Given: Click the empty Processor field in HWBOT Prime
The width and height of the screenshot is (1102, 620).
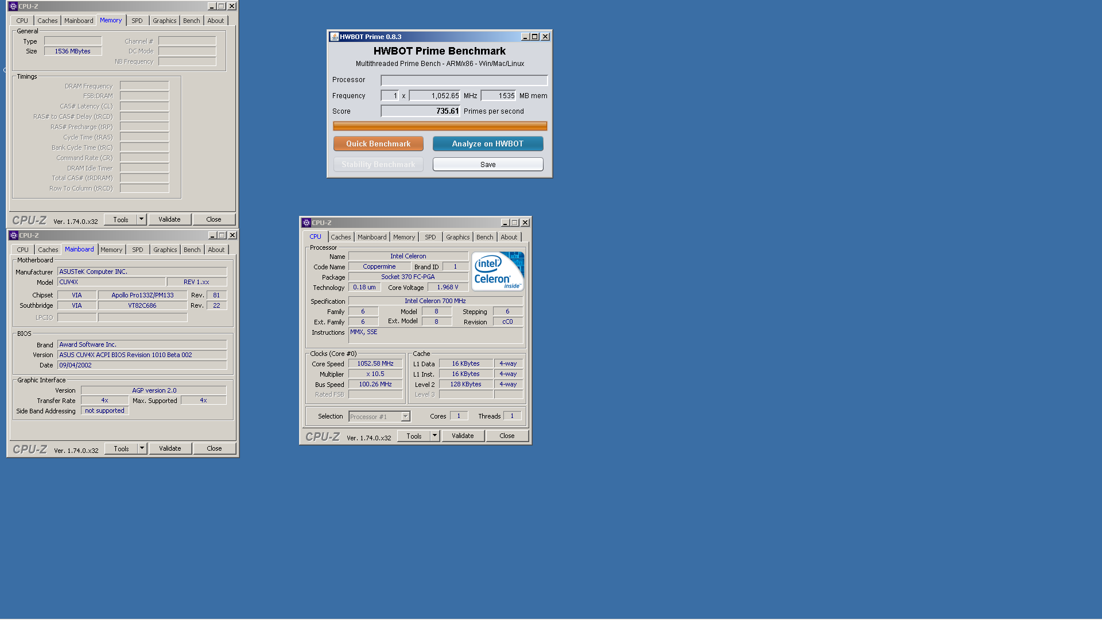Looking at the screenshot, I should (464, 80).
